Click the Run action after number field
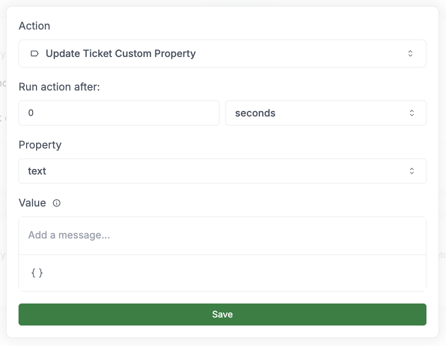 (x=119, y=113)
